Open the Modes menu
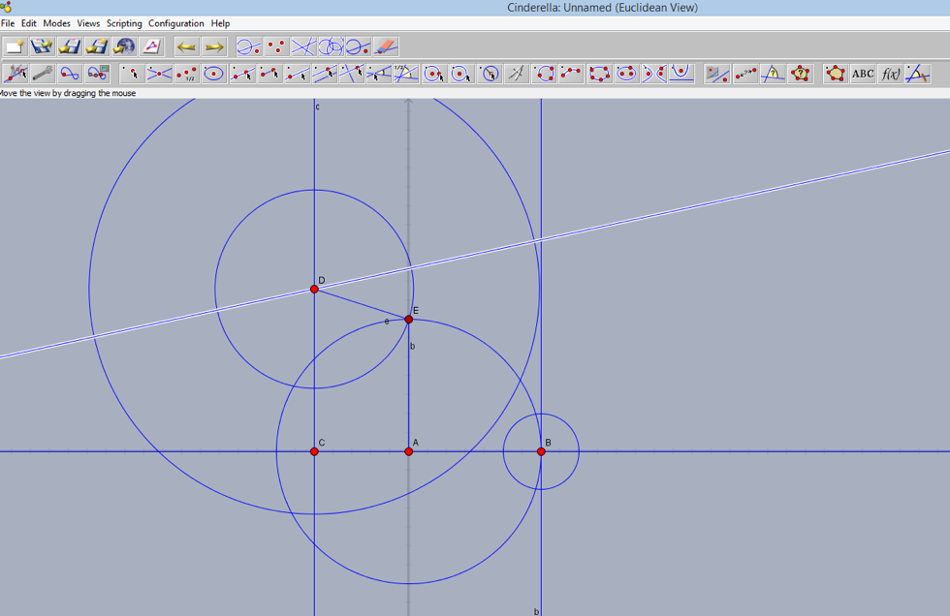 (x=56, y=23)
